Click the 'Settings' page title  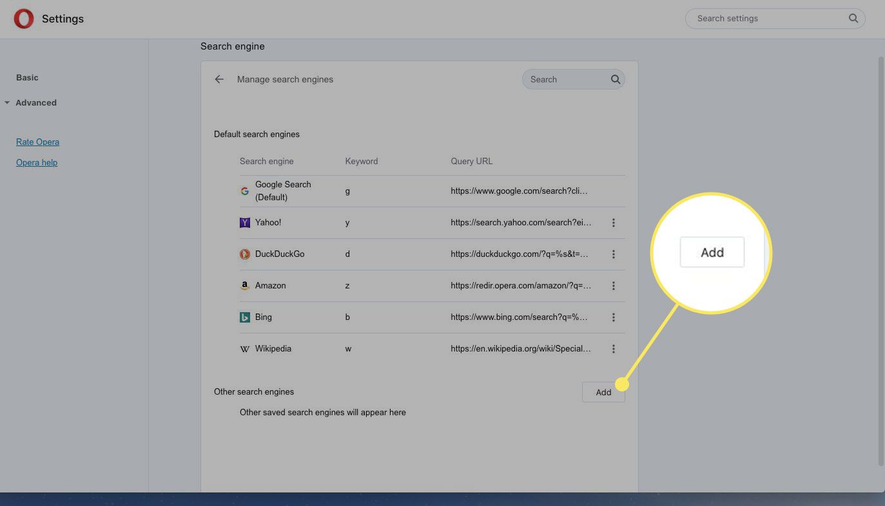coord(63,19)
